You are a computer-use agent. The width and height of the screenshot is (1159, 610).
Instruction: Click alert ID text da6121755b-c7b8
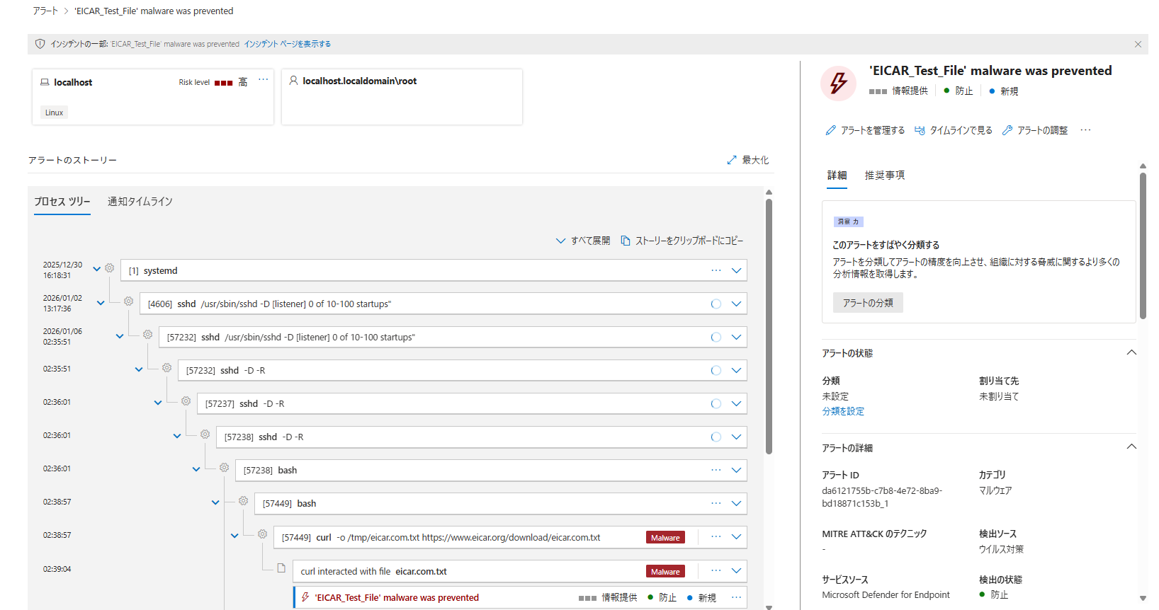point(882,497)
